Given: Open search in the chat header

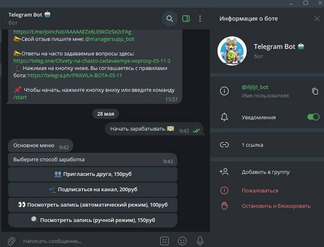Looking at the screenshot, I should [x=170, y=19].
